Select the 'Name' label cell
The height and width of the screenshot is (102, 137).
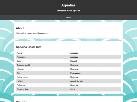pos(43,53)
